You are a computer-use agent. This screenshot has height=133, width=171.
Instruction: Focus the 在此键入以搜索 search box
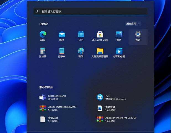coord(90,11)
